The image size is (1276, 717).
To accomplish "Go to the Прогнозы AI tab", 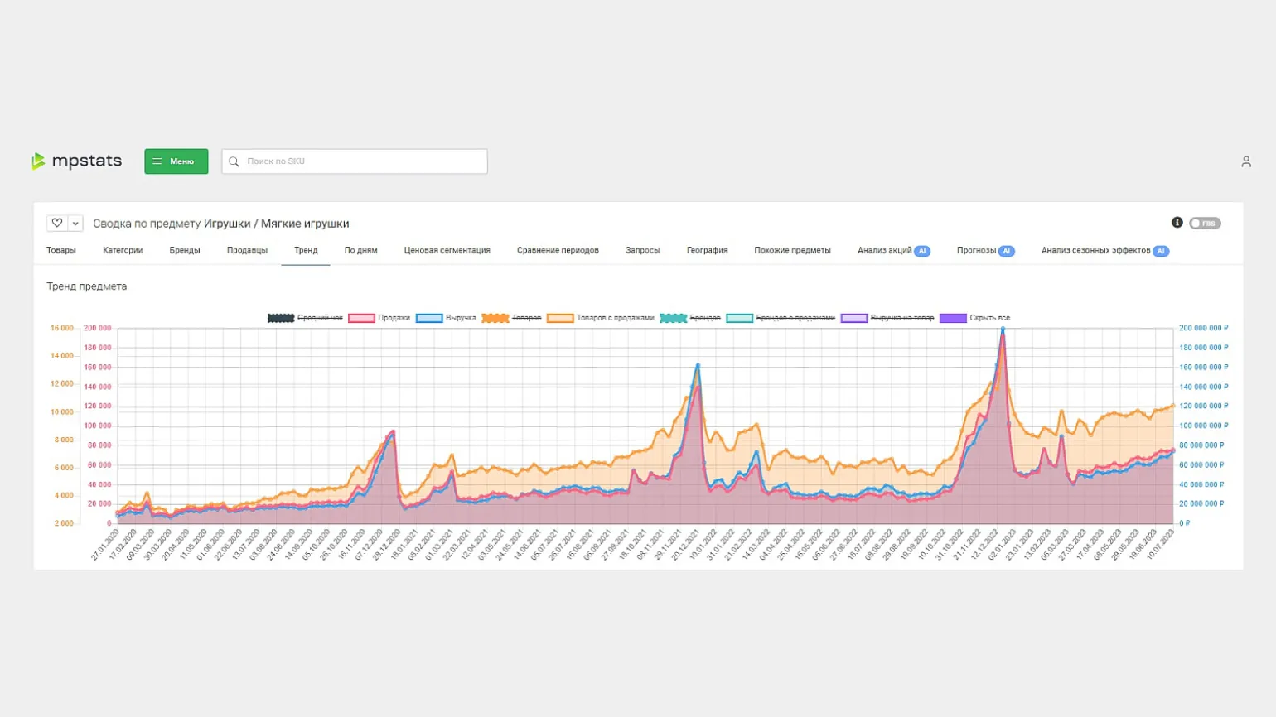I will pyautogui.click(x=984, y=250).
